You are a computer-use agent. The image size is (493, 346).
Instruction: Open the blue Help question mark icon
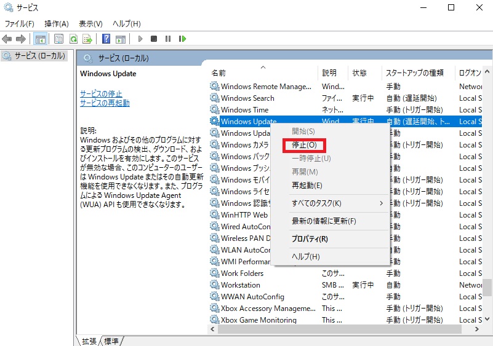[x=106, y=39]
